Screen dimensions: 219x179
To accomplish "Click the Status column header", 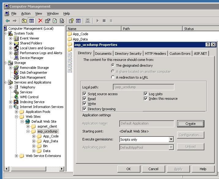I will 201,29.
